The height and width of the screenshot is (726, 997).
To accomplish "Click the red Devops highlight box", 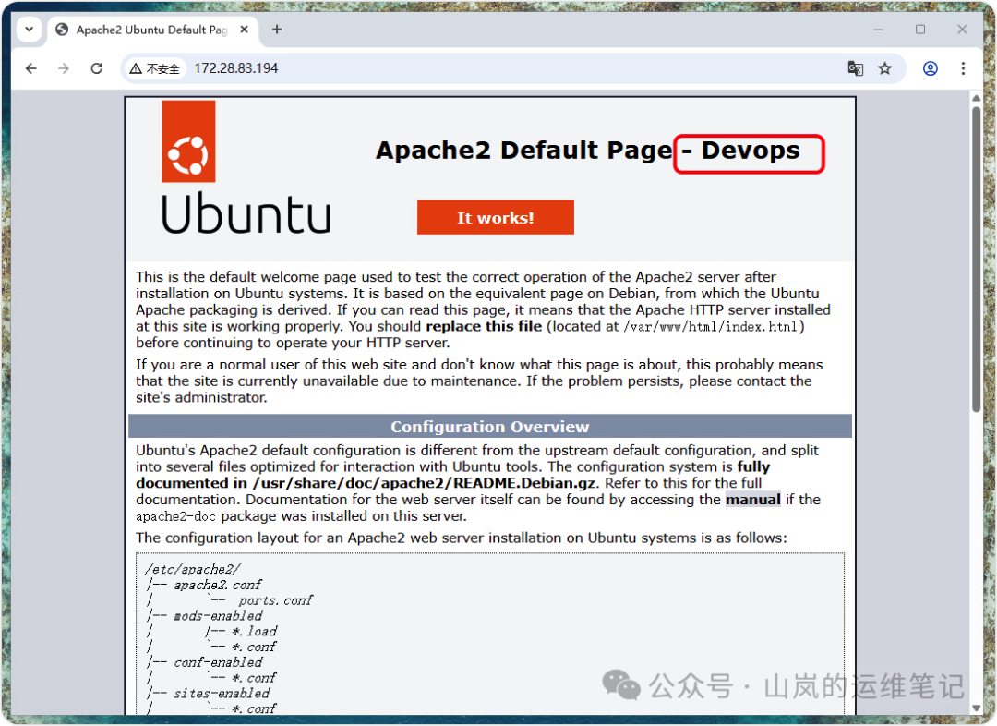I will tap(749, 153).
